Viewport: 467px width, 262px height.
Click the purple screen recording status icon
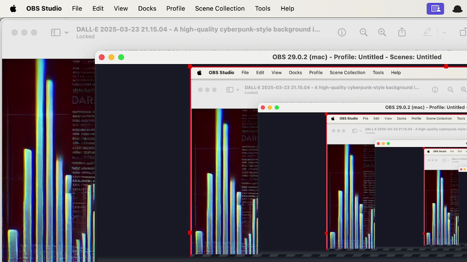pos(435,9)
